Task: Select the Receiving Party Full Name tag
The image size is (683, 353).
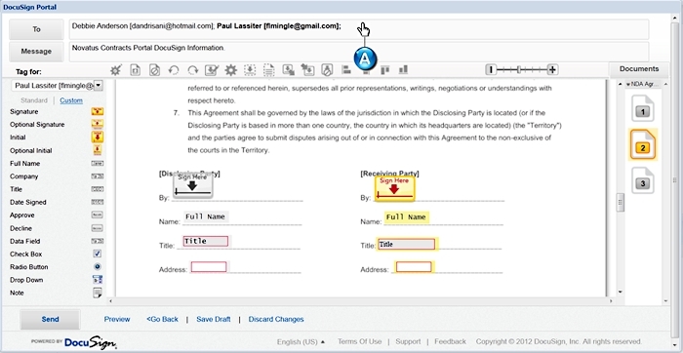Action: pyautogui.click(x=407, y=216)
